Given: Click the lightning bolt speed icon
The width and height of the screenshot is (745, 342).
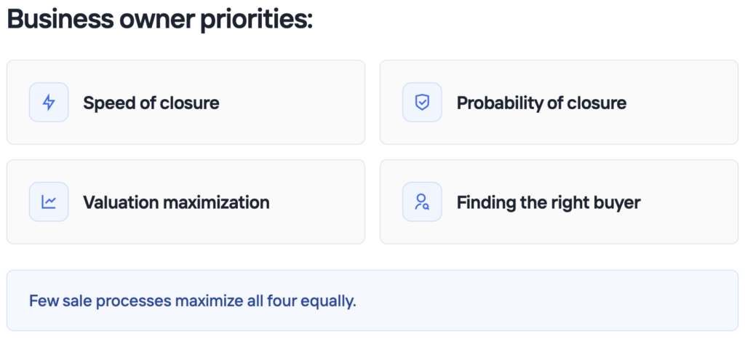Looking at the screenshot, I should (x=49, y=102).
